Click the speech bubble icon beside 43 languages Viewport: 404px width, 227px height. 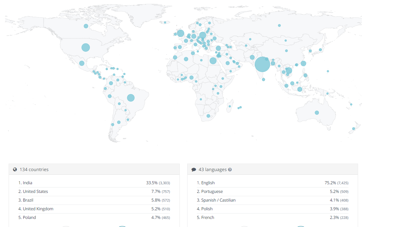[x=194, y=170]
